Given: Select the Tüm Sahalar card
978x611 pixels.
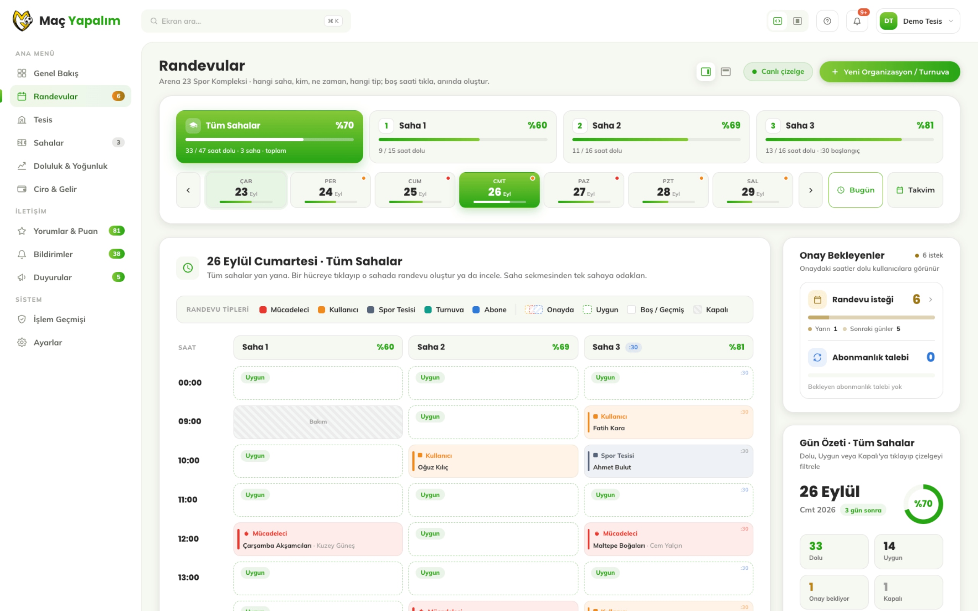Looking at the screenshot, I should click(x=270, y=137).
